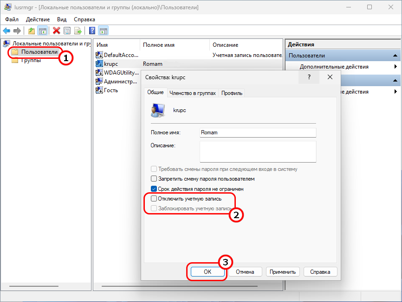
Task: Uncheck 'Срок действия пароля не ограничен'
Action: click(154, 189)
